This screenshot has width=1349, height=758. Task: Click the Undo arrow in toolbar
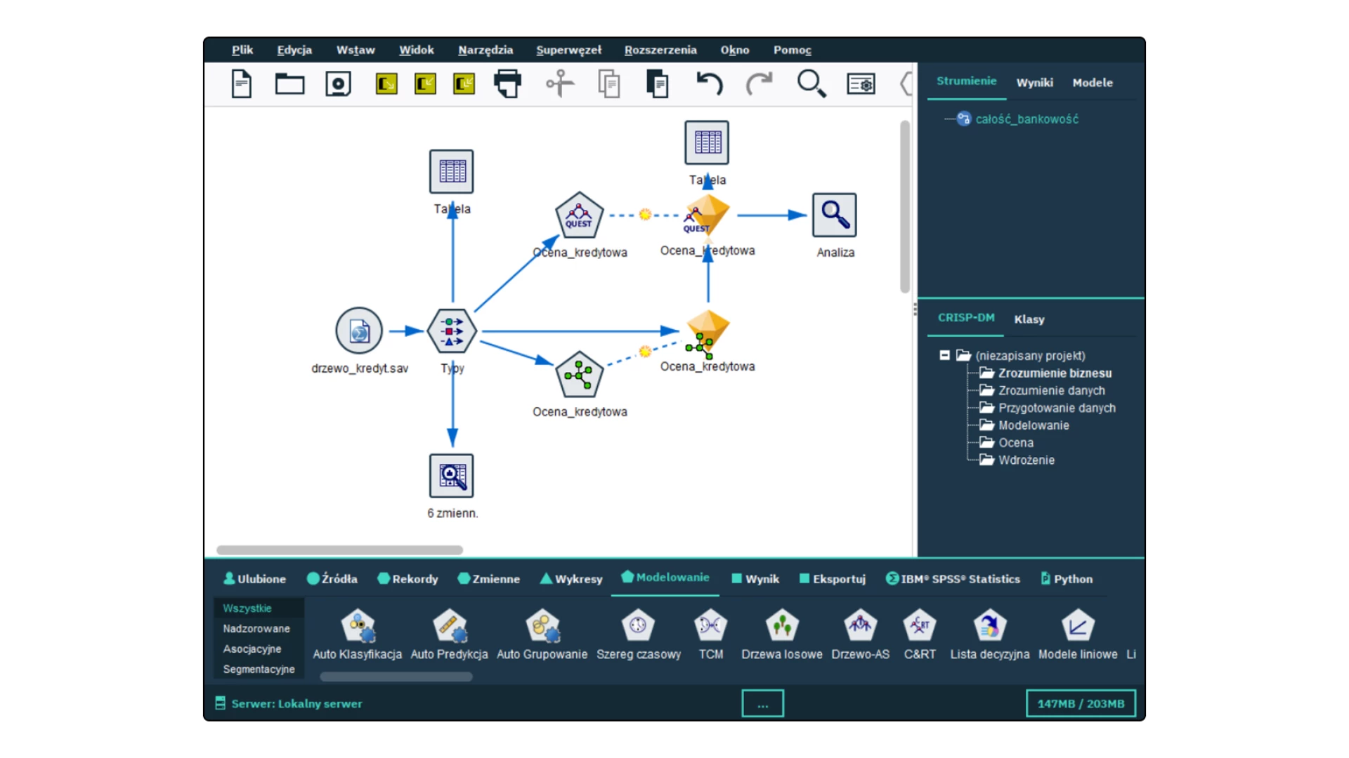709,84
